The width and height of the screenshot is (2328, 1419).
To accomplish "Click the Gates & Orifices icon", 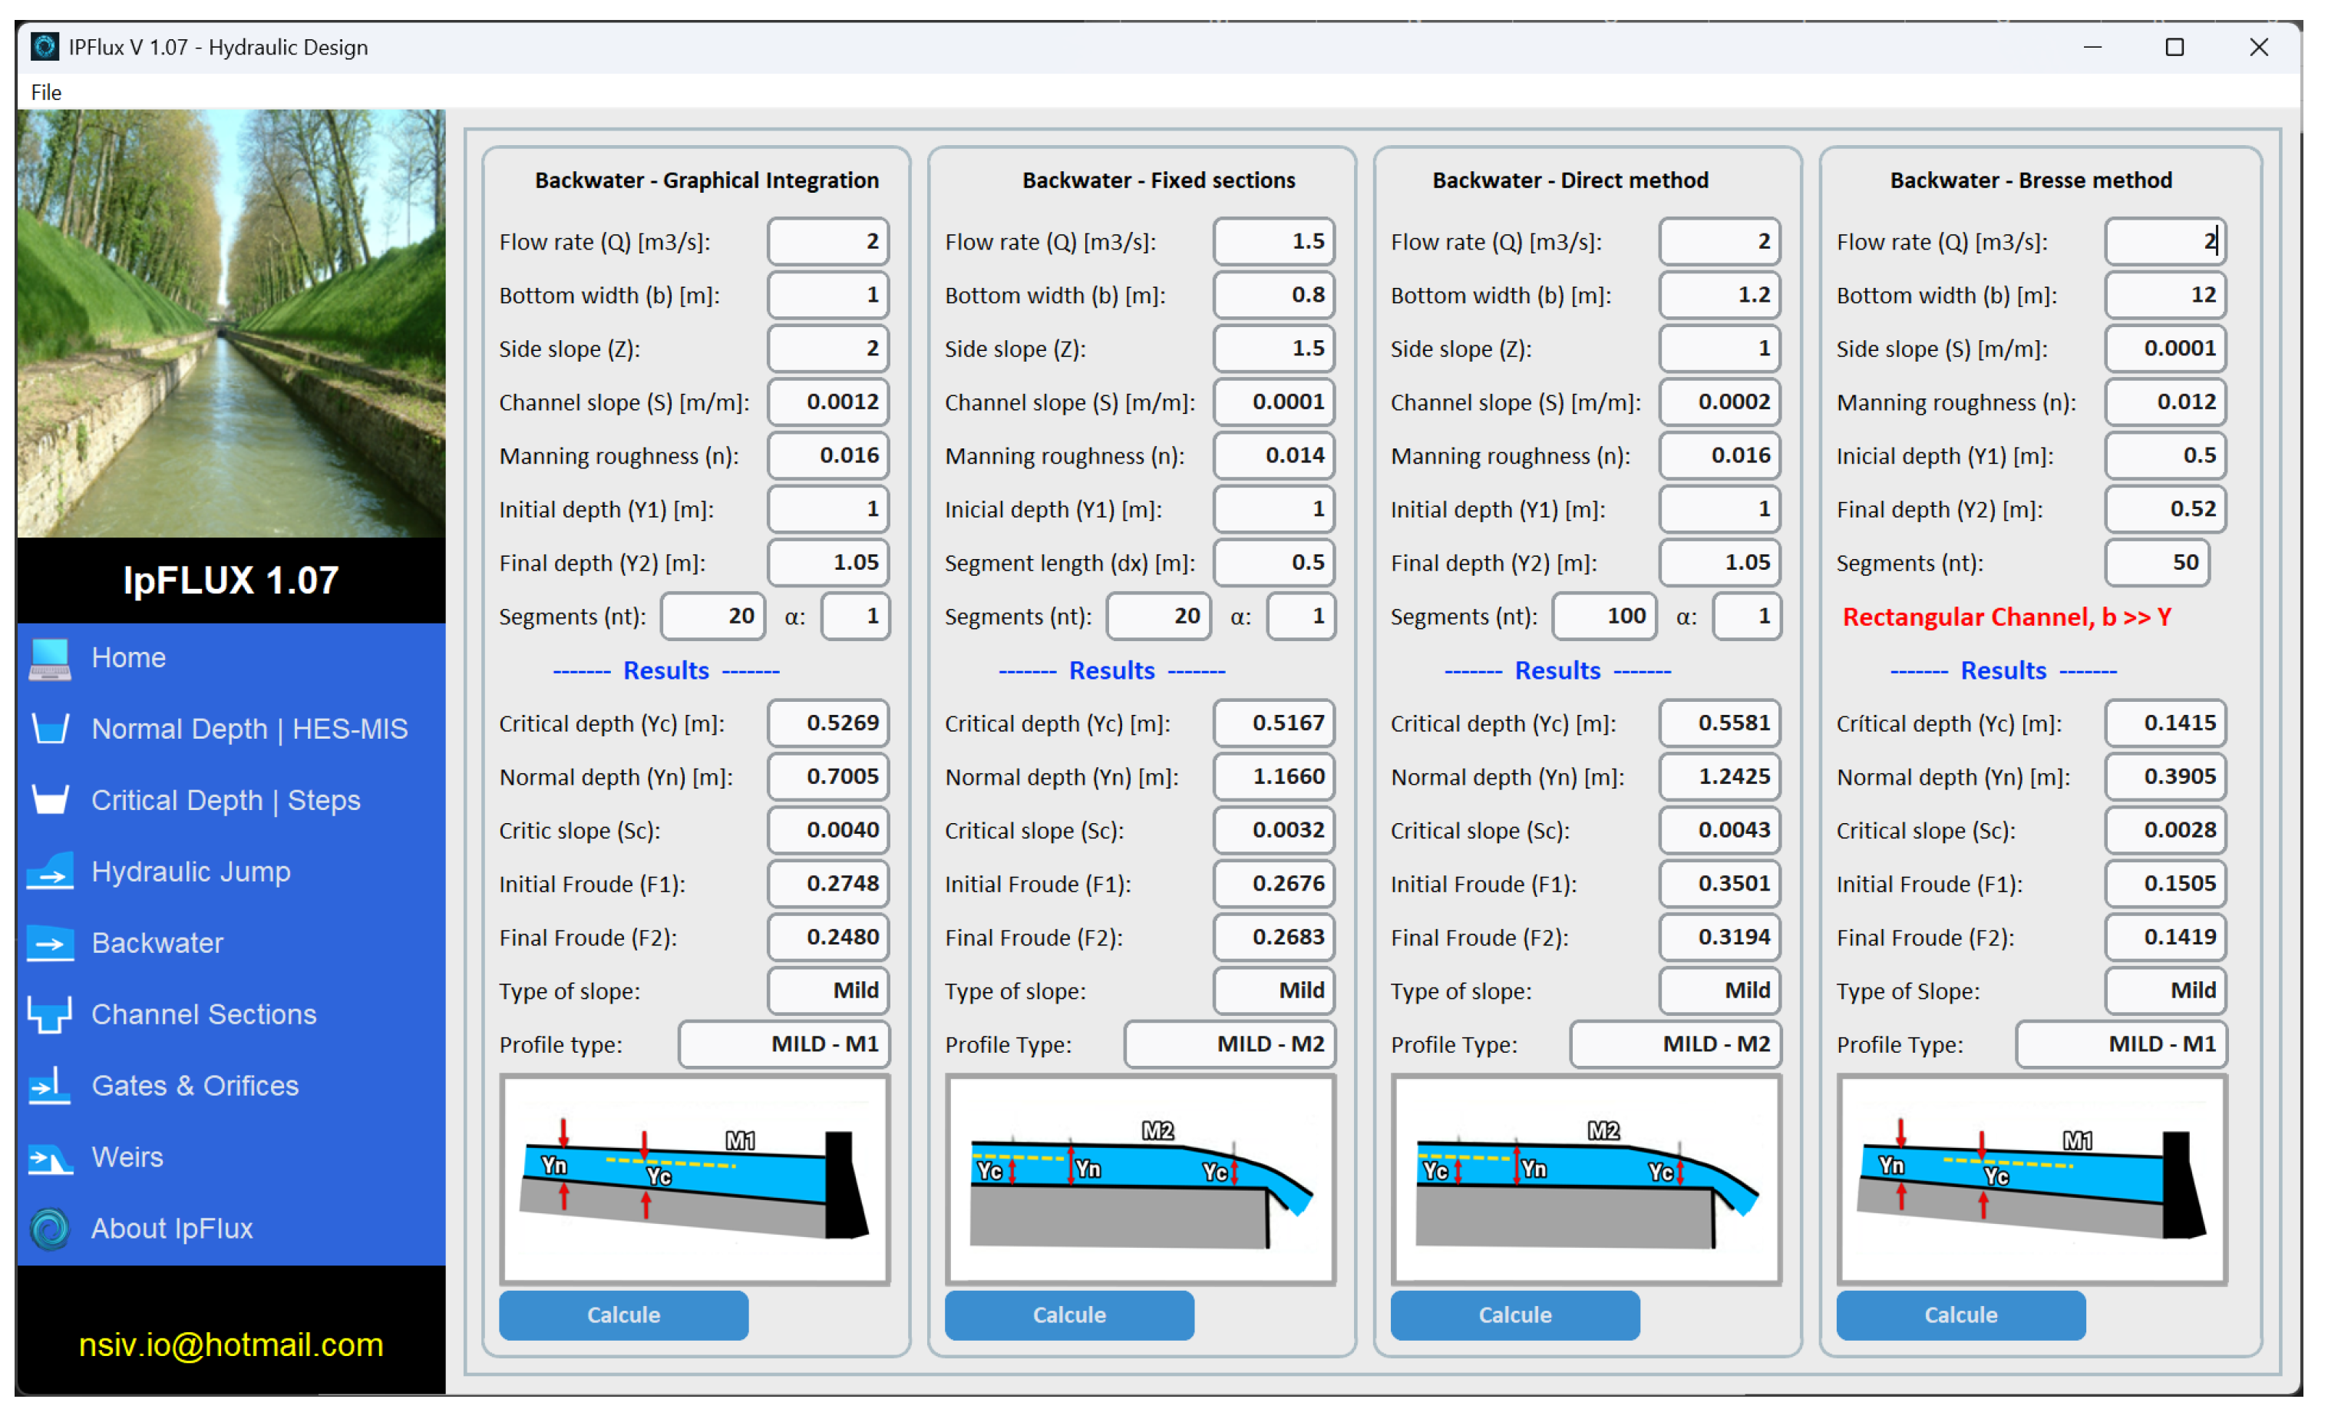I will (x=49, y=1087).
